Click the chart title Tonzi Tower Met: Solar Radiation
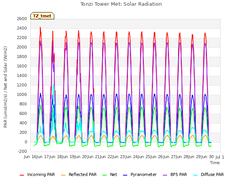This screenshot has width=243, height=182. click(121, 4)
